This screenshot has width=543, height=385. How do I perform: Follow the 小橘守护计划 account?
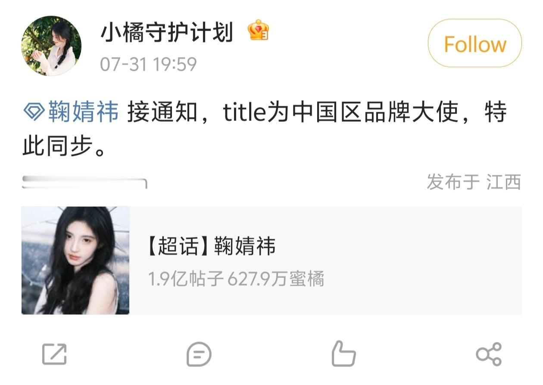coord(474,44)
